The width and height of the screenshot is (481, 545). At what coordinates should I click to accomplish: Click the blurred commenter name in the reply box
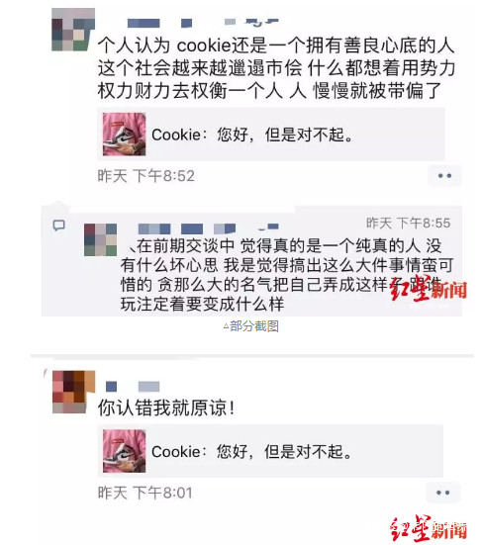click(208, 228)
